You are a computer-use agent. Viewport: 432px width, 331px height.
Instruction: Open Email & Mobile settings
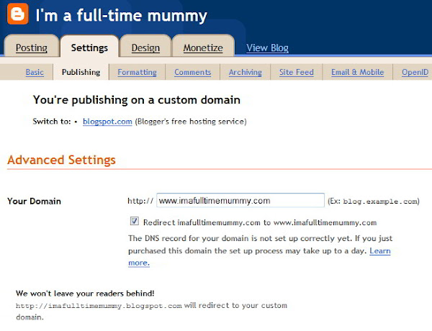pyautogui.click(x=357, y=72)
